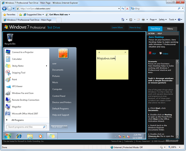
Task: Open Shut down options arrow
Action: (x=65, y=127)
